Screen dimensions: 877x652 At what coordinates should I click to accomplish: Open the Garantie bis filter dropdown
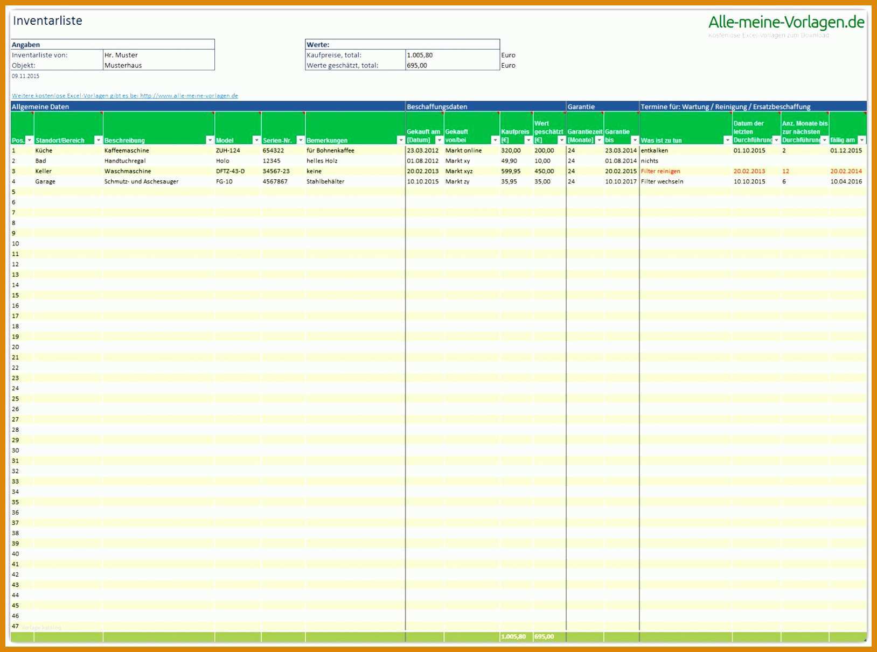tap(635, 140)
